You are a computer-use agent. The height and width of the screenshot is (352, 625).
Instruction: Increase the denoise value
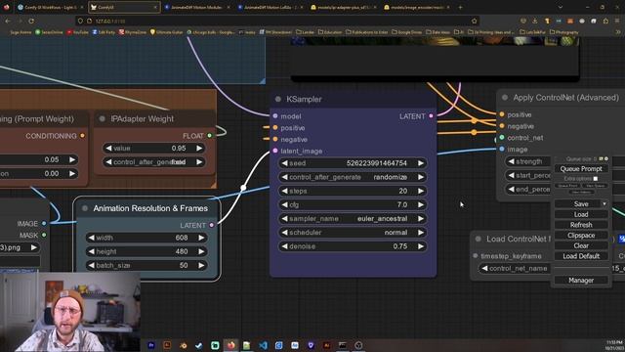pyautogui.click(x=421, y=246)
